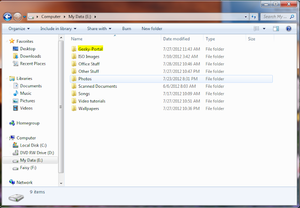
Task: Click the navigation pane scroll up arrow
Action: point(61,38)
